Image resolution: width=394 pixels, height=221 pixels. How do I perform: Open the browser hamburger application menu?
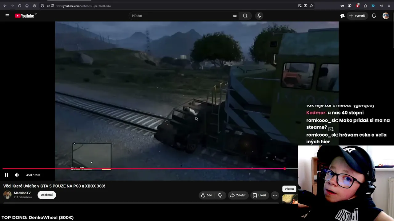[x=389, y=6]
